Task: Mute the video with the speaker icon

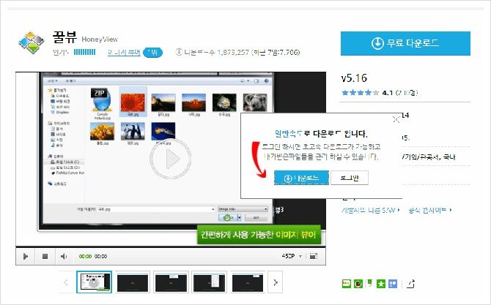Action: (x=64, y=256)
